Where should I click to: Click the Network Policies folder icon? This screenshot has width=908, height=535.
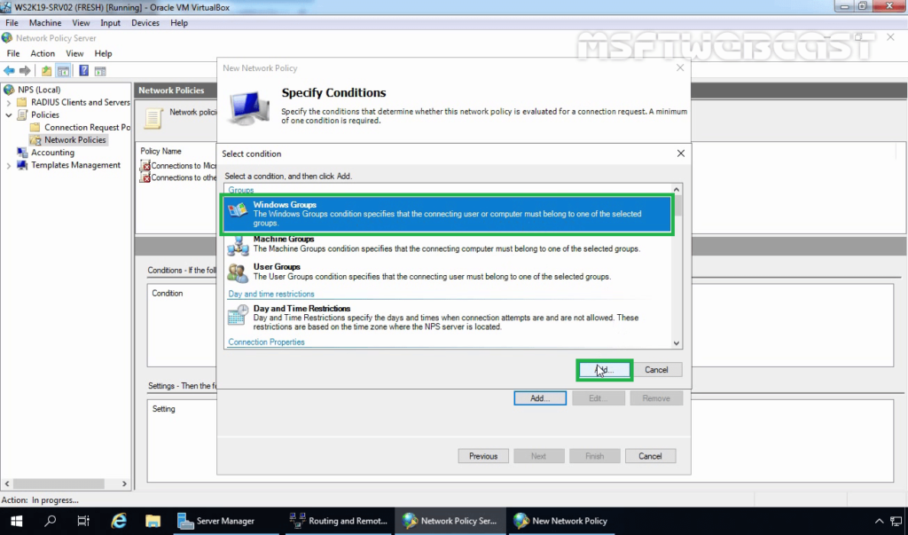tap(35, 140)
